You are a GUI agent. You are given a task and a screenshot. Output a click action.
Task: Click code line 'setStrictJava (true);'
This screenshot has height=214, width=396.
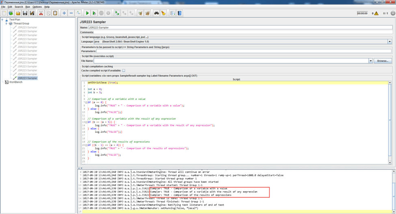pos(103,82)
